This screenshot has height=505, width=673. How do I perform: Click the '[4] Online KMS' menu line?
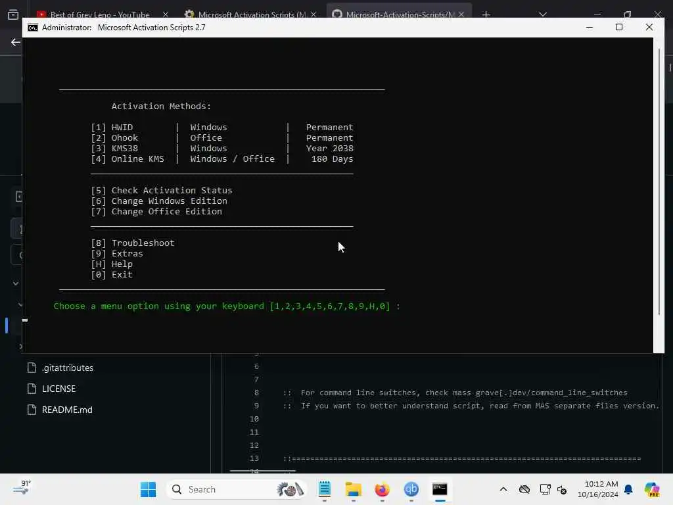click(x=222, y=159)
